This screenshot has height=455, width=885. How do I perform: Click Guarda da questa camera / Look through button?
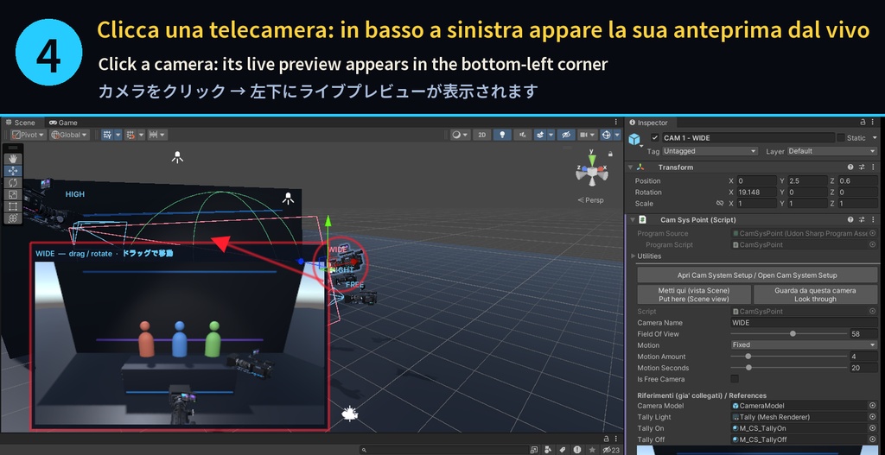[815, 294]
